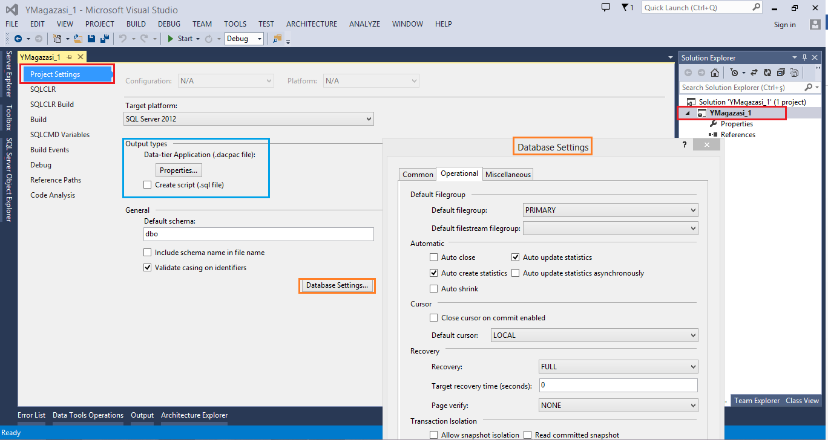Open the Debug solution configuration dropdown
Screen dimensions: 828x440
245,39
